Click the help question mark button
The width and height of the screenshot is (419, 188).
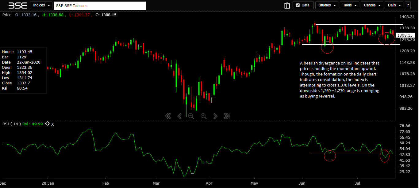[408, 5]
